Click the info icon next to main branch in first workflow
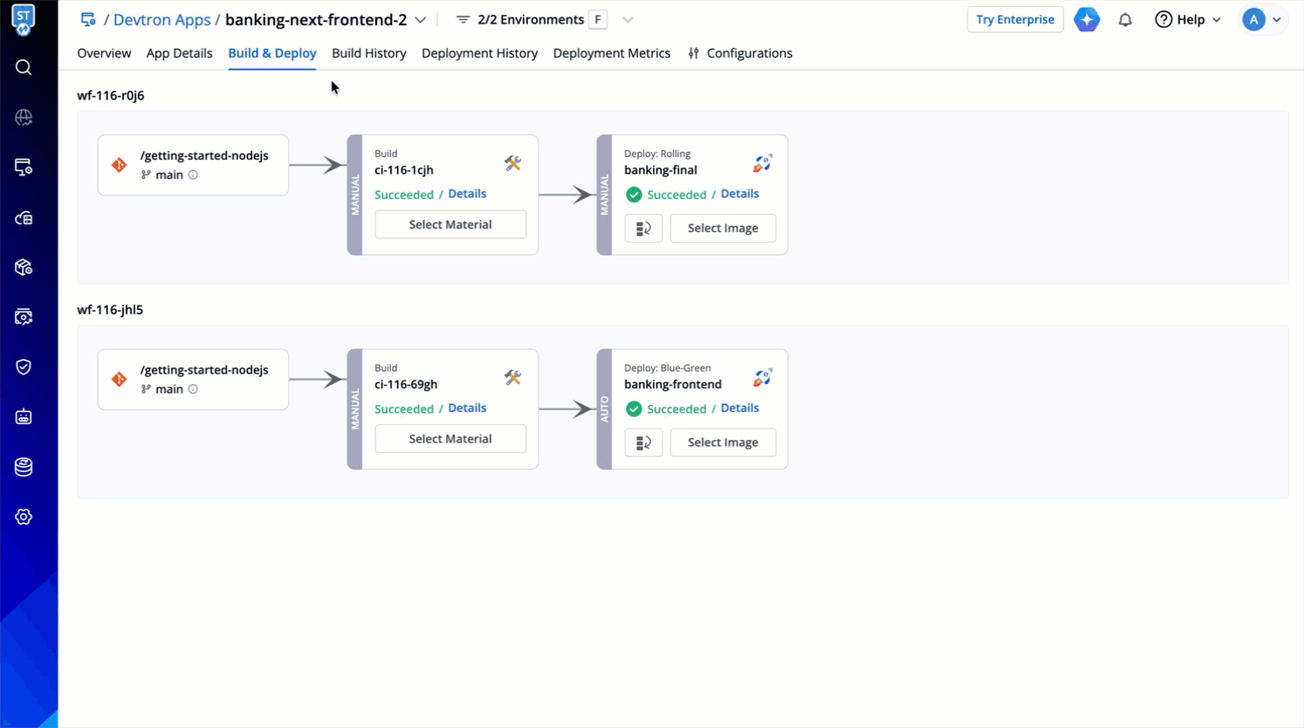 click(x=193, y=175)
